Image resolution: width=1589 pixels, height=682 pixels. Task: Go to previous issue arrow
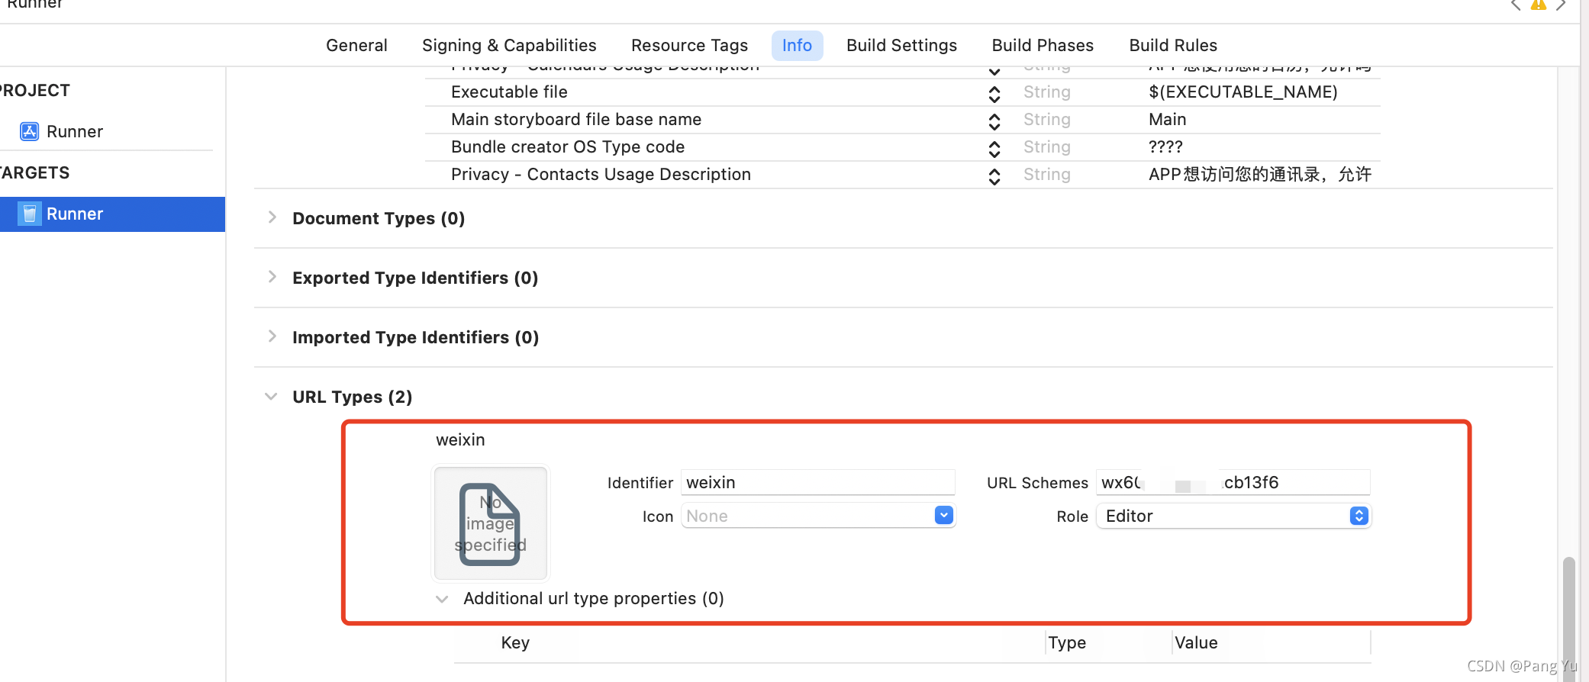[1516, 5]
